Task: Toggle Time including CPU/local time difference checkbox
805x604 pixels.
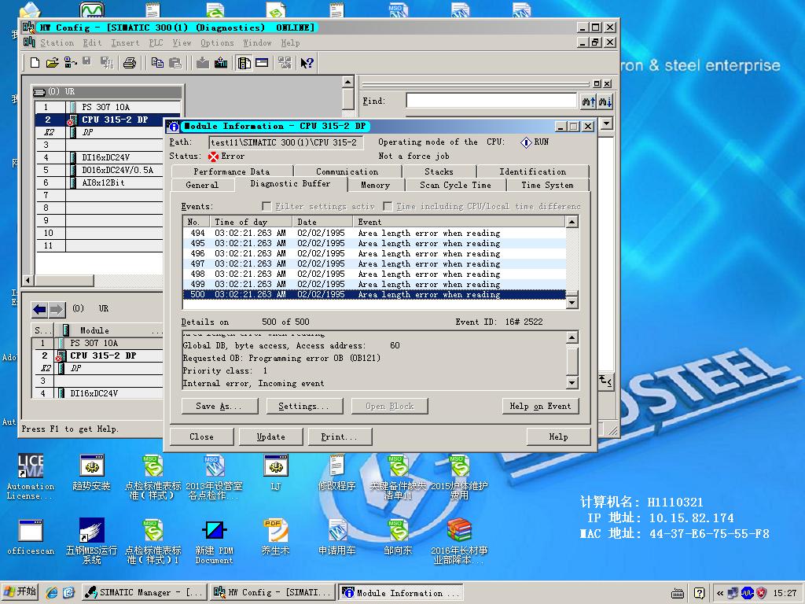Action: (388, 206)
